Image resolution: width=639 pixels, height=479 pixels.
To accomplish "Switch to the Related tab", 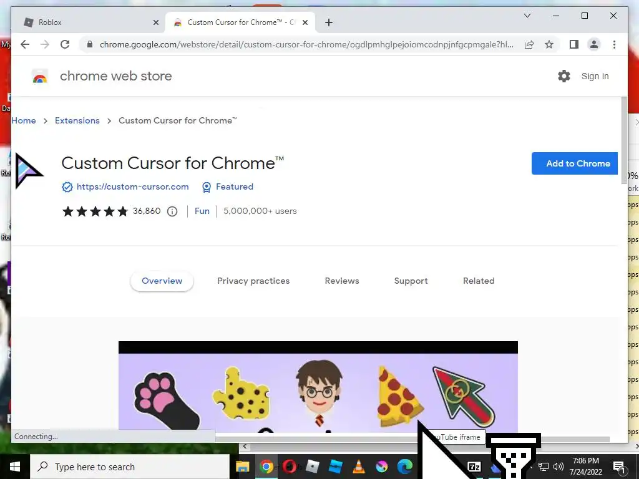I will pyautogui.click(x=479, y=281).
